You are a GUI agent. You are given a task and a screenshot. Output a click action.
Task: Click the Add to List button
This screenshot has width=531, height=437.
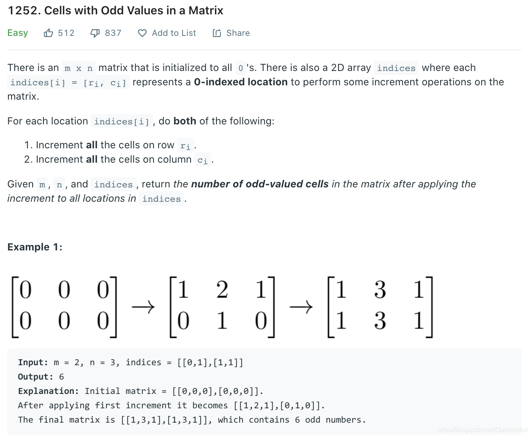tap(173, 33)
